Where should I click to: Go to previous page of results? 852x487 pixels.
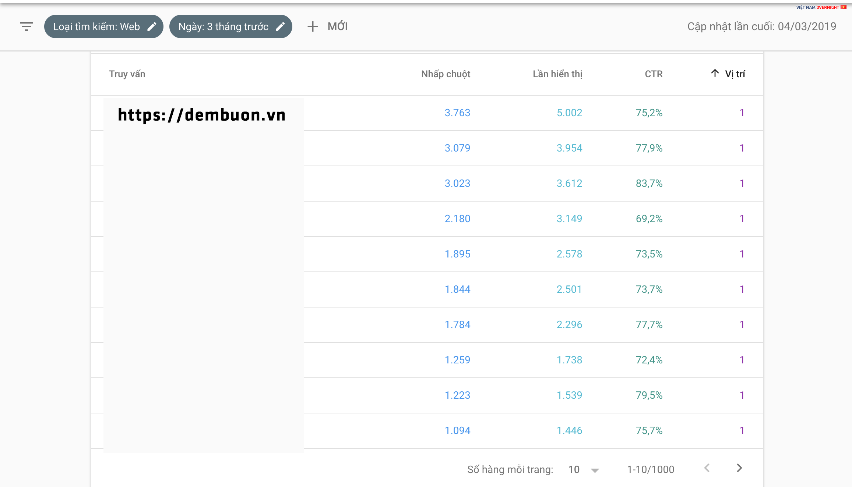click(x=707, y=468)
